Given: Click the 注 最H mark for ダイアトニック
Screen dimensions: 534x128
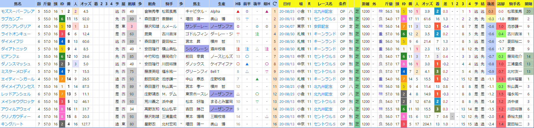Looking at the screenshot, I should 267,49.
